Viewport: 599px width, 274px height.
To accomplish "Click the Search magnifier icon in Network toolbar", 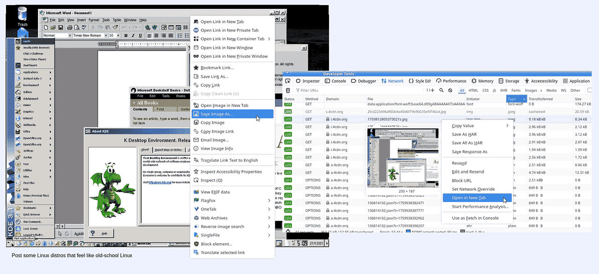I will (x=442, y=90).
